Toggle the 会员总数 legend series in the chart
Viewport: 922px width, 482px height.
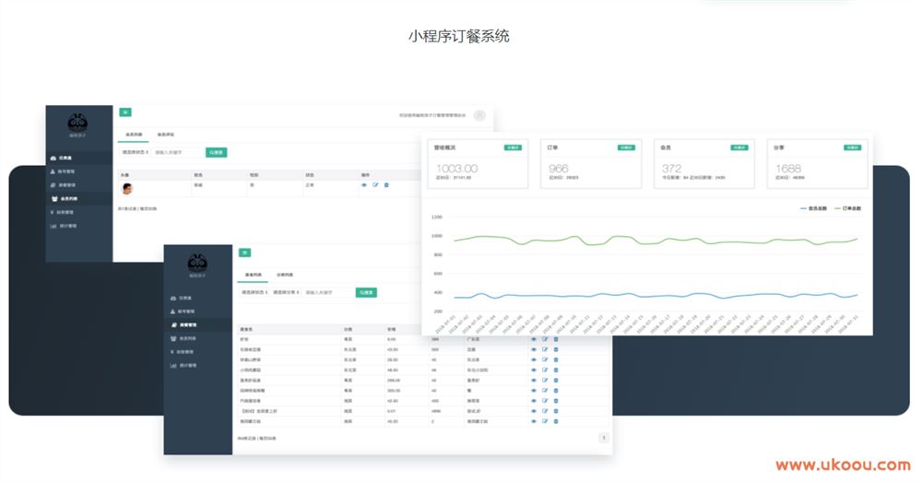813,209
